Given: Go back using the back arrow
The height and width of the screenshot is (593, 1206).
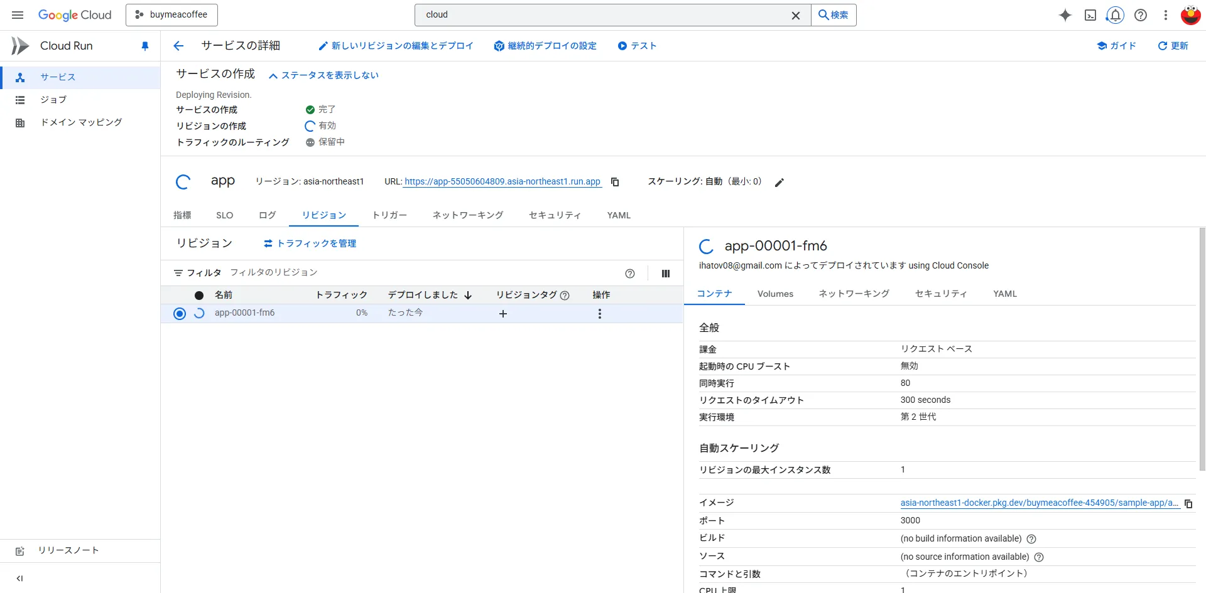Looking at the screenshot, I should coord(178,45).
